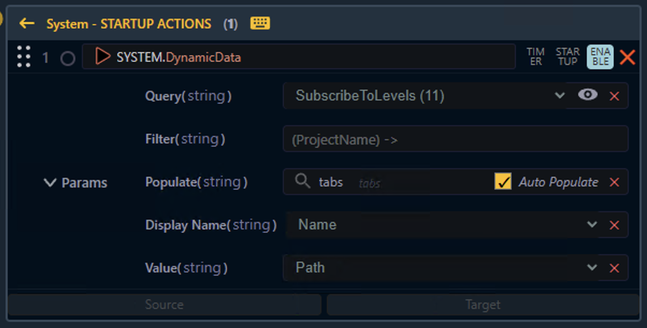Click the drag handle dots on action row
Screen dimensions: 647x328
click(x=24, y=56)
